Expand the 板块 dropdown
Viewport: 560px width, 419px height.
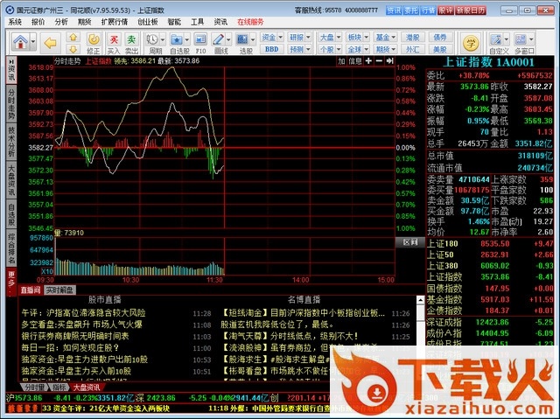click(x=366, y=37)
